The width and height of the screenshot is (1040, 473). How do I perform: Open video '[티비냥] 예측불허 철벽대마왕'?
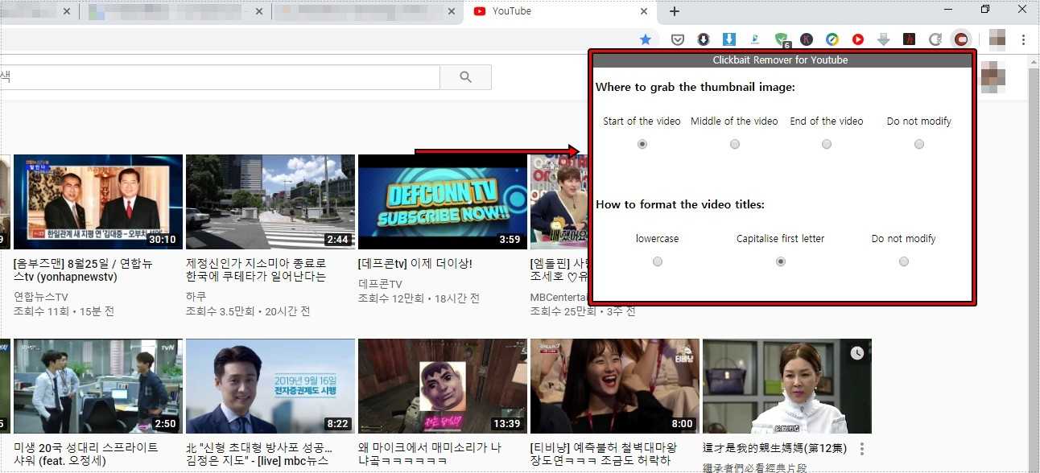(604, 454)
